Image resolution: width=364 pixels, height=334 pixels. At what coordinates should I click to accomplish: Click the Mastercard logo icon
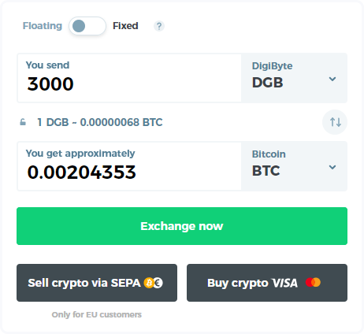coord(313,282)
